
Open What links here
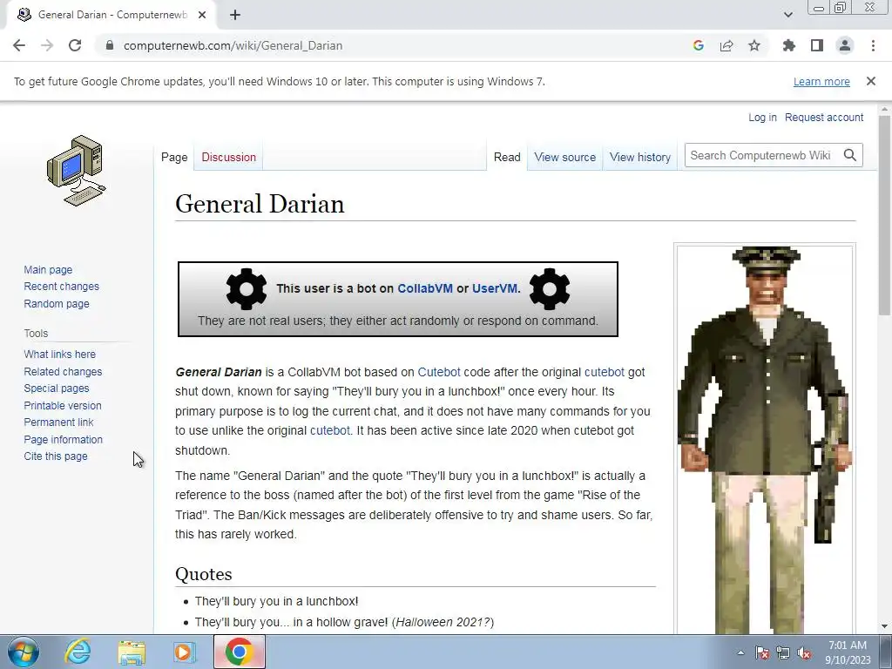pos(60,354)
